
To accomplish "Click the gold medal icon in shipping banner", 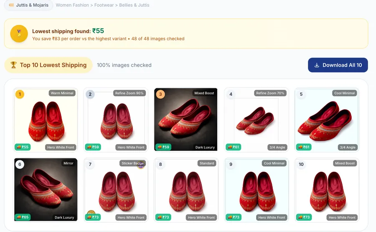I will tap(19, 33).
